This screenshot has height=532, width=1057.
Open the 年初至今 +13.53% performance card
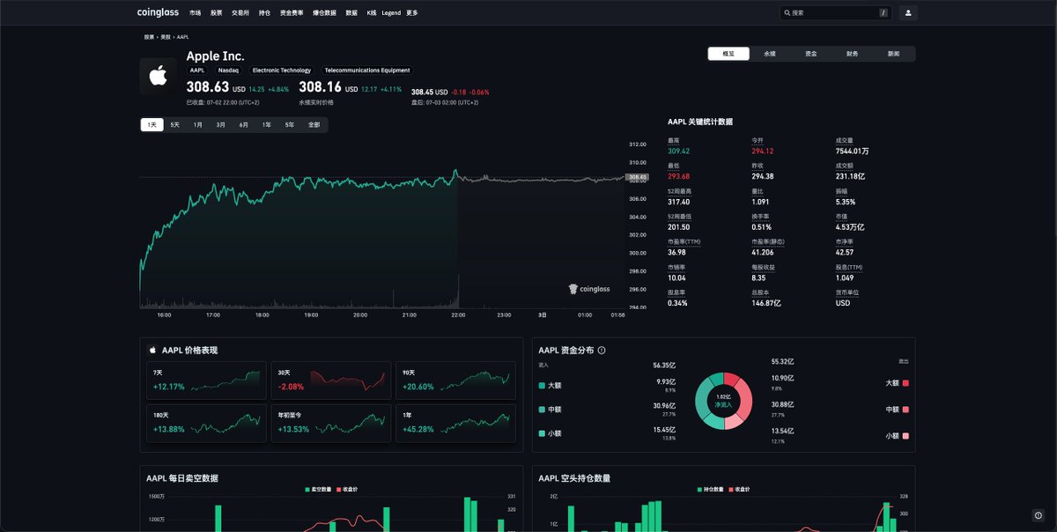(x=330, y=423)
